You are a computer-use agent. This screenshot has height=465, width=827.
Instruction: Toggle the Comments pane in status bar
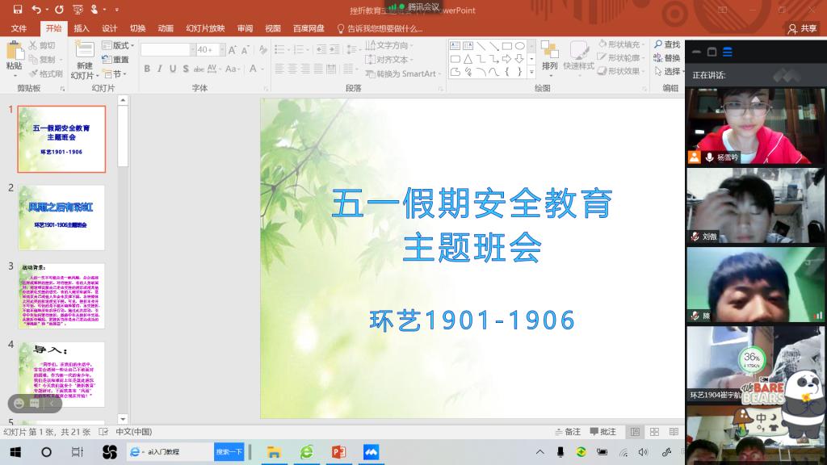pyautogui.click(x=602, y=432)
